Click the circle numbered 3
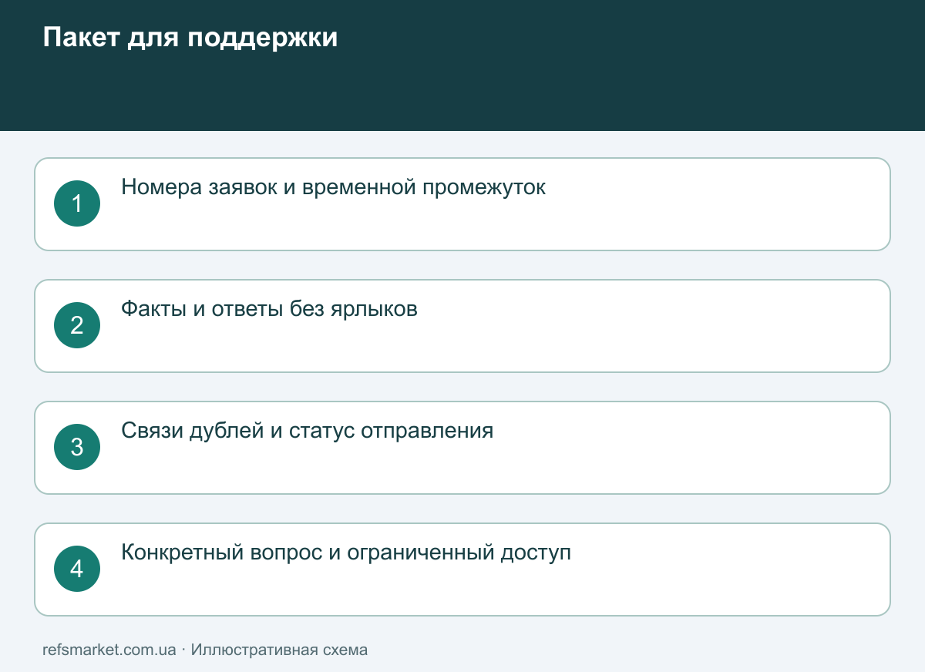This screenshot has width=925, height=672. [77, 447]
